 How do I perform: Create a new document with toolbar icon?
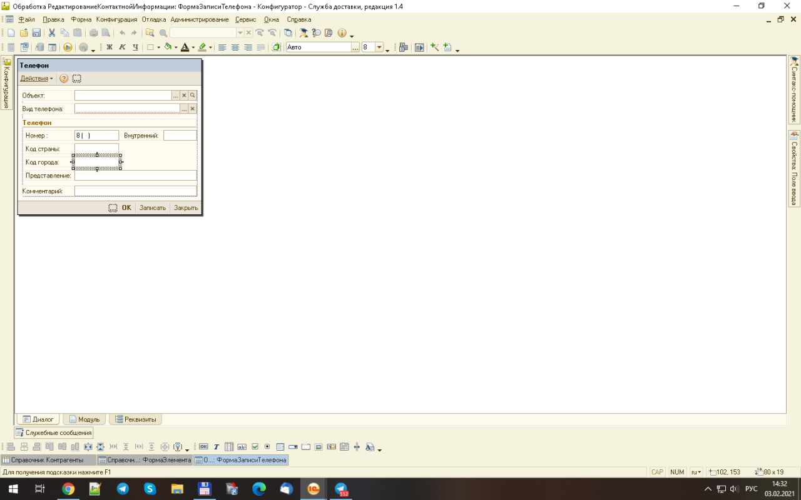11,33
